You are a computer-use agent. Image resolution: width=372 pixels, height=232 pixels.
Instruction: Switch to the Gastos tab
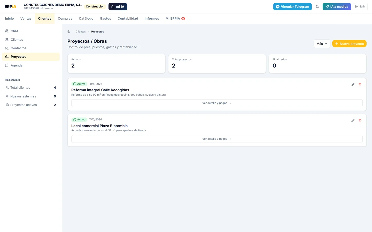pos(105,19)
